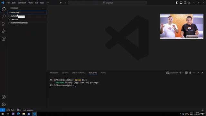Screen dimensions: 206x116
Task: Open the Run and Debug view
Action: [4, 31]
